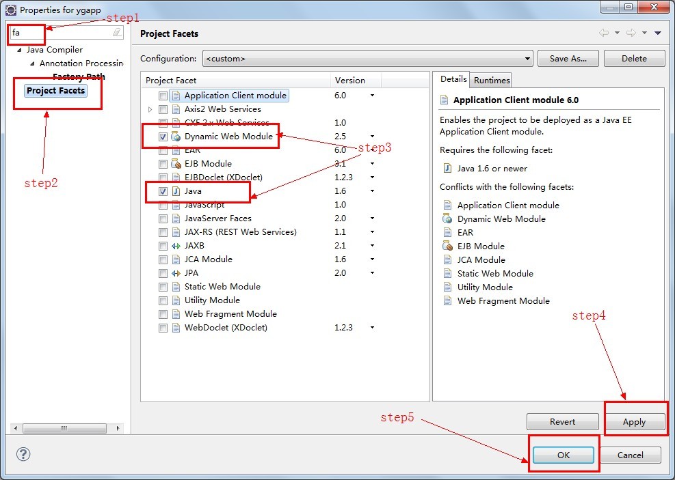
Task: Click the clear filter text eraser icon
Action: [117, 33]
